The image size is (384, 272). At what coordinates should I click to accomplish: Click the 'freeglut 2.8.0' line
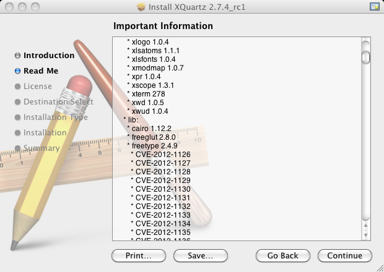151,137
